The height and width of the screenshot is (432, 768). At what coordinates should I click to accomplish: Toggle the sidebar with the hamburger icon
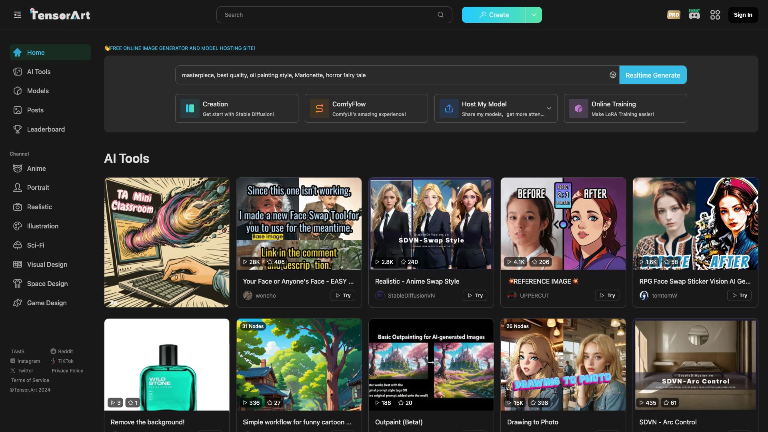(x=18, y=14)
